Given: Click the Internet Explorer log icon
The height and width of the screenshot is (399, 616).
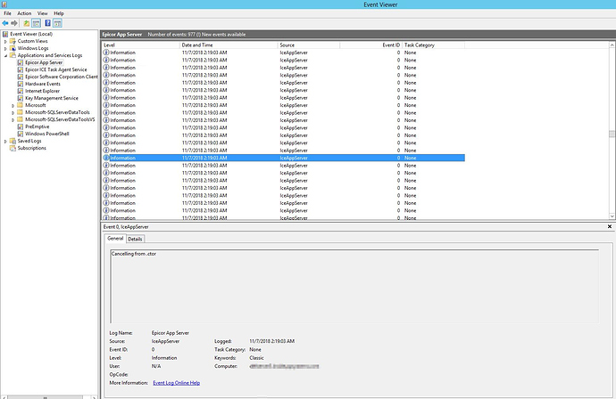Looking at the screenshot, I should [x=21, y=91].
